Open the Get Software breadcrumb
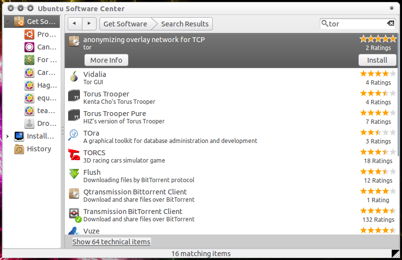Image resolution: width=402 pixels, height=260 pixels. pyautogui.click(x=126, y=24)
